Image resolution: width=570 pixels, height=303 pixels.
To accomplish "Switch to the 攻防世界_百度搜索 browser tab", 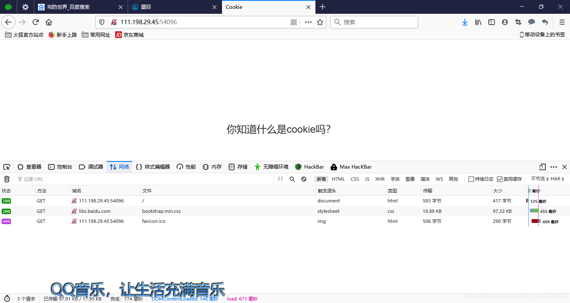I will pyautogui.click(x=81, y=7).
